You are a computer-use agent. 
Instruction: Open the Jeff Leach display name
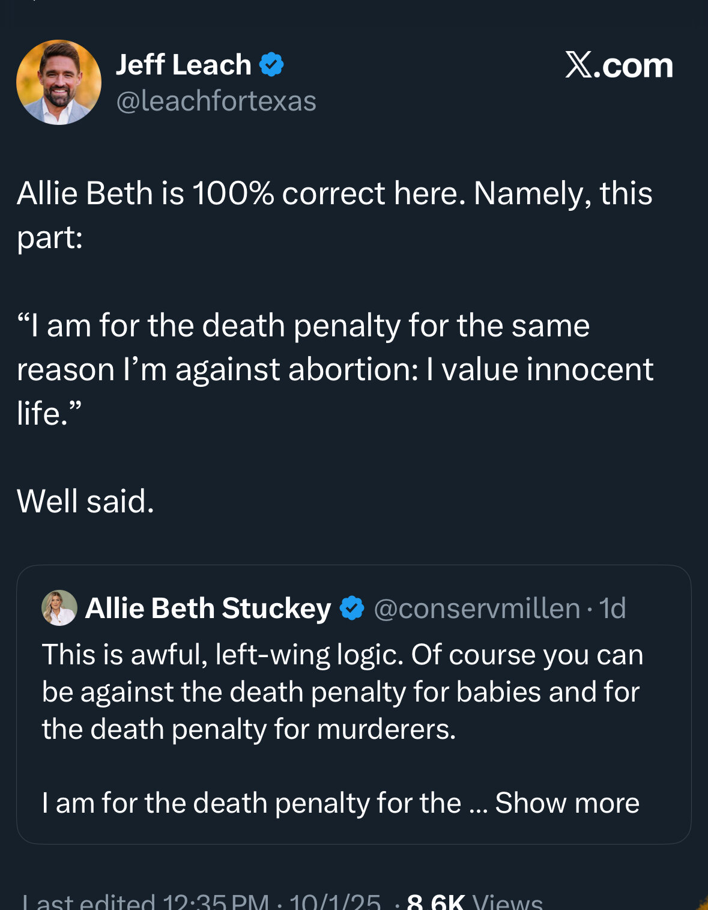click(183, 64)
